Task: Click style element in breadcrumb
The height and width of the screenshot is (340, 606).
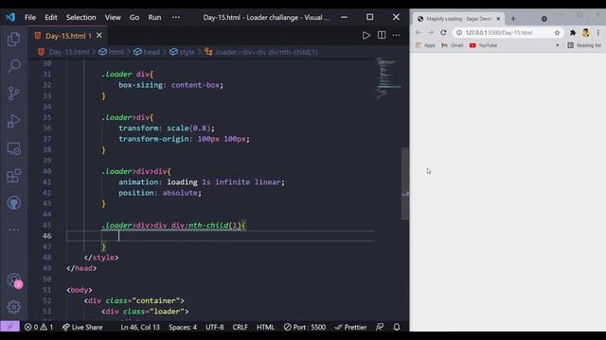Action: [183, 52]
